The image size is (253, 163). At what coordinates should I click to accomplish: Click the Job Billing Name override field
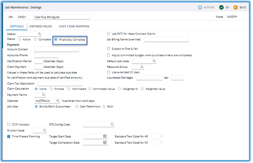pyautogui.click(x=166, y=40)
